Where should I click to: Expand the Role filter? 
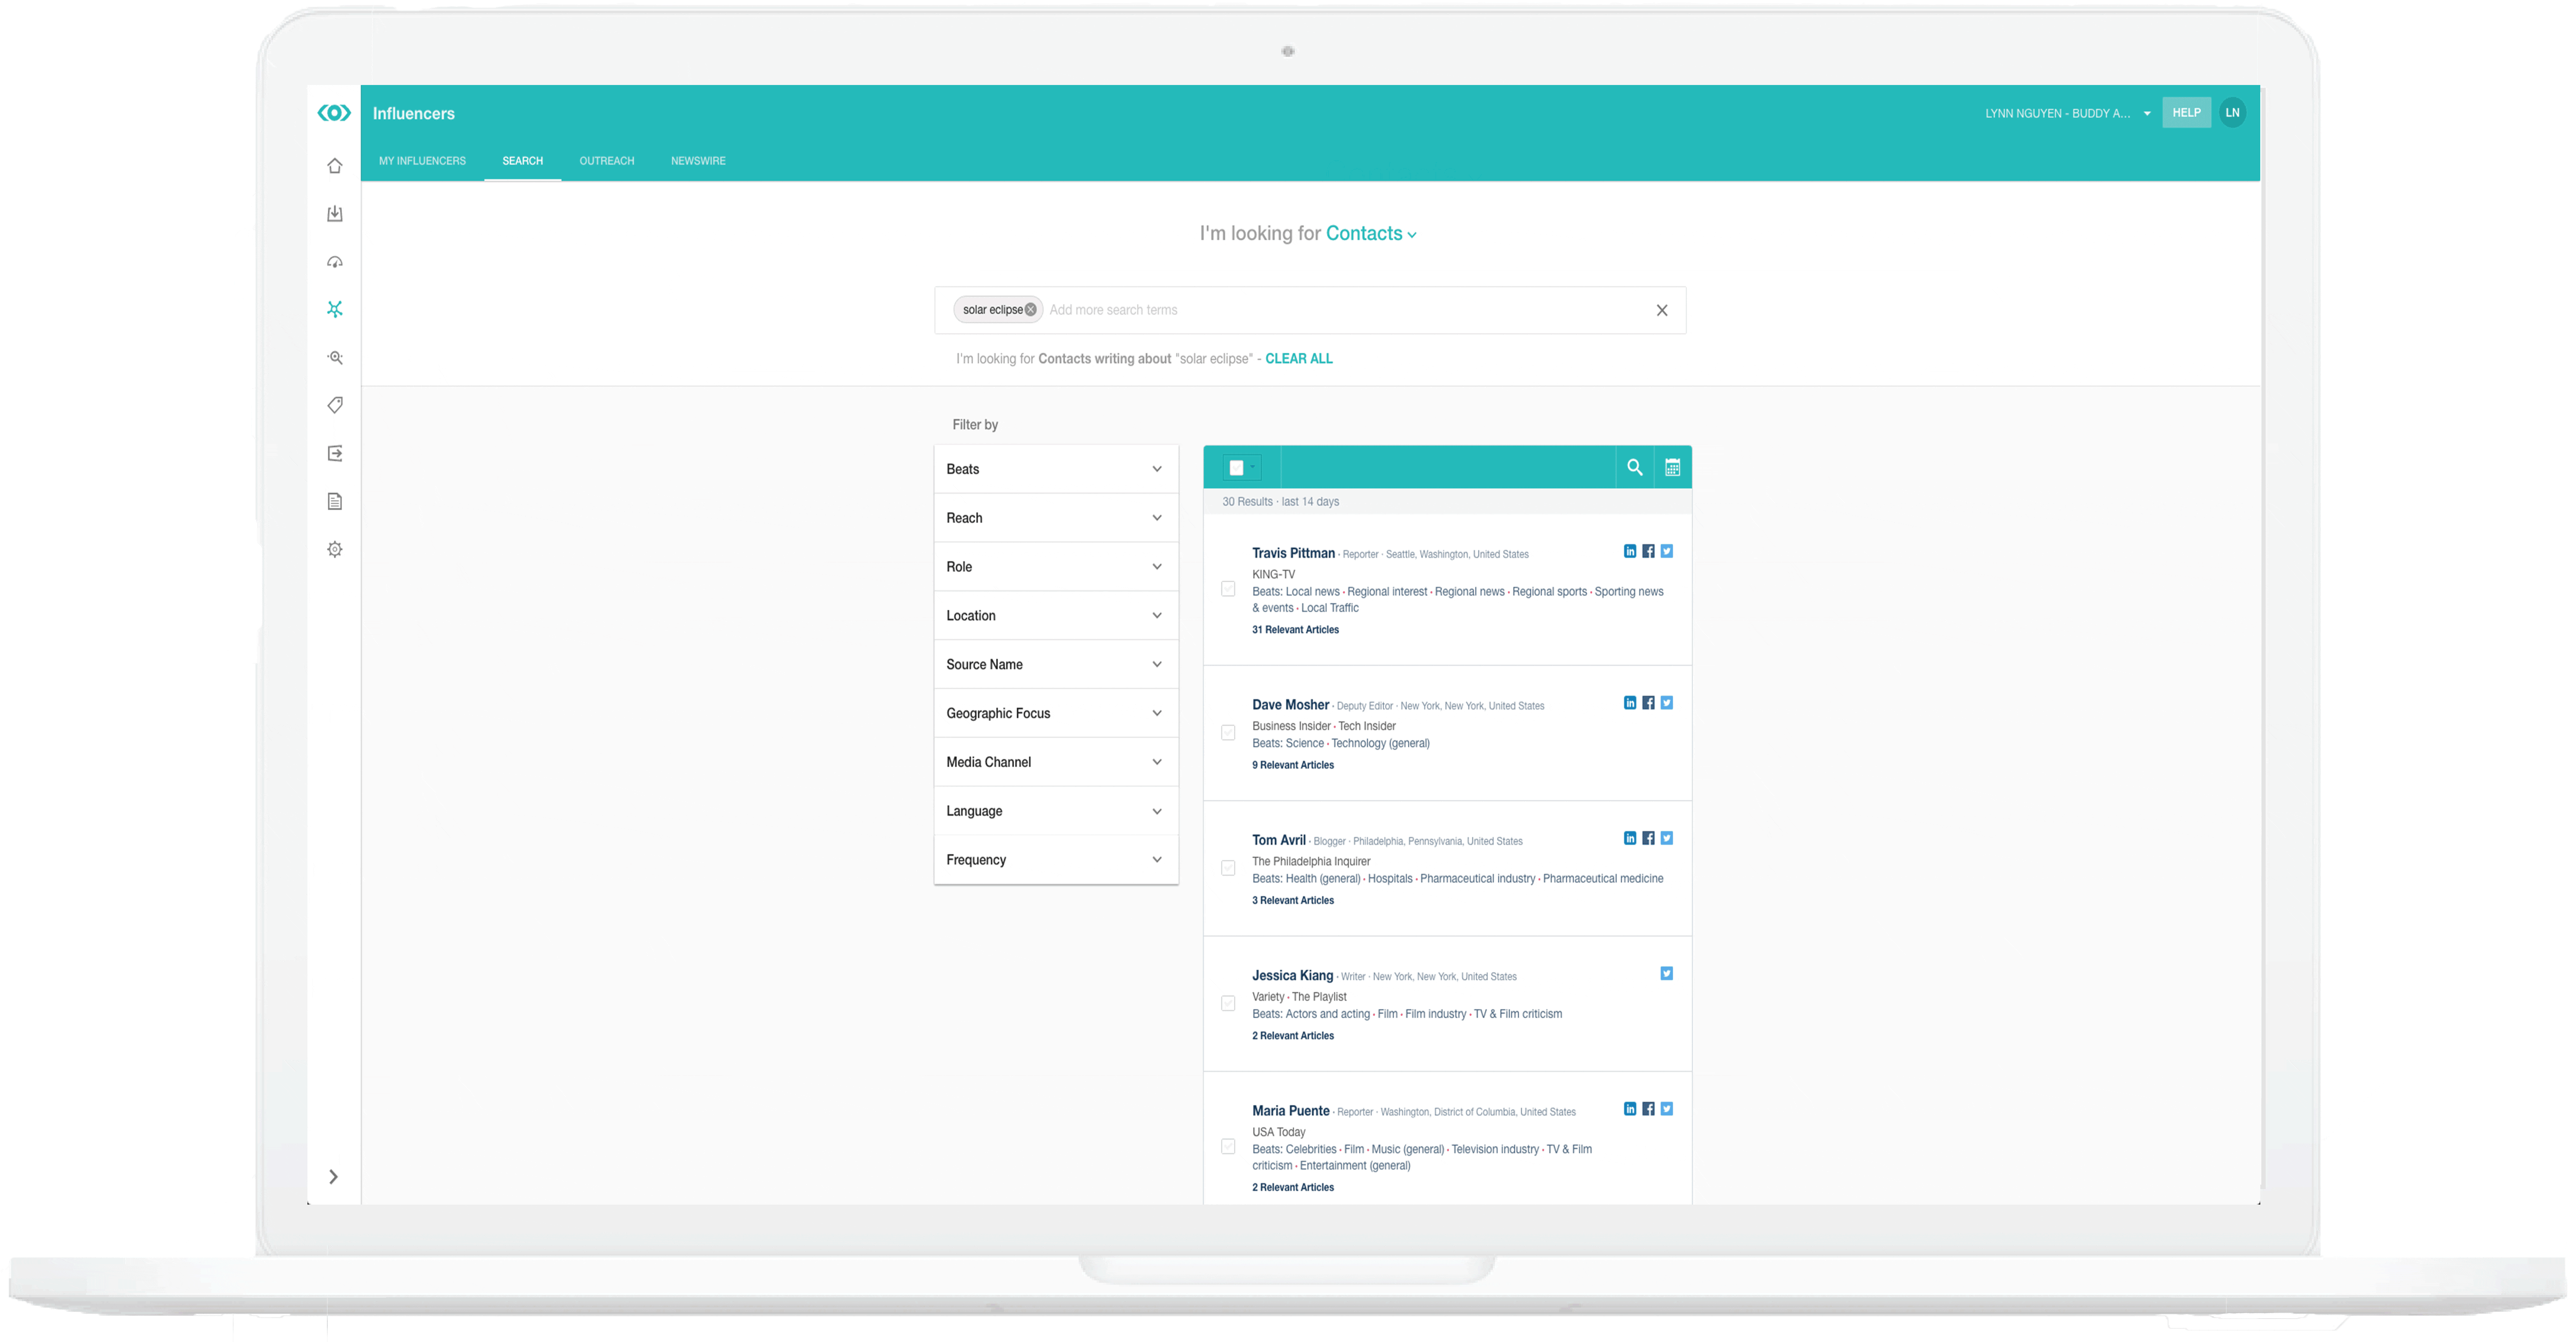coord(1056,567)
